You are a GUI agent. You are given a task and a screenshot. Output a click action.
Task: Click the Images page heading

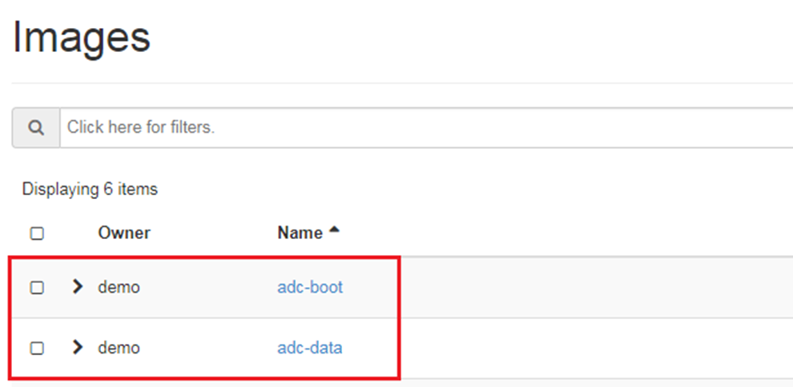point(82,37)
